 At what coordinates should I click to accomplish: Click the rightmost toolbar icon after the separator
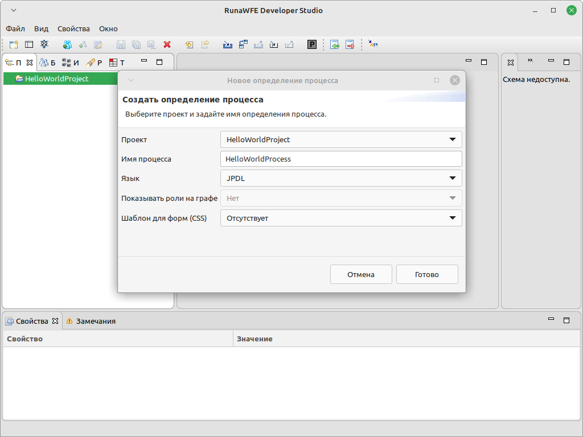point(373,44)
